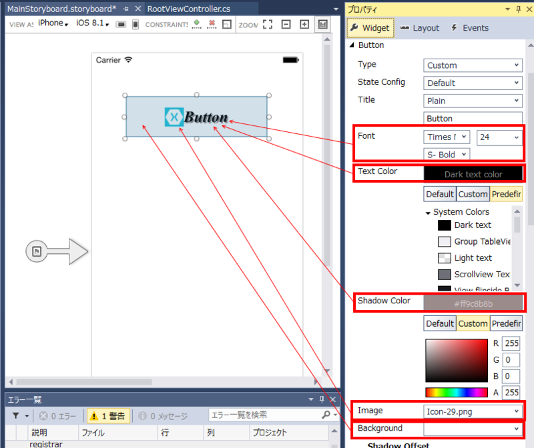Image resolution: width=534 pixels, height=448 pixels.
Task: Select Default under Text Color
Action: tap(440, 194)
